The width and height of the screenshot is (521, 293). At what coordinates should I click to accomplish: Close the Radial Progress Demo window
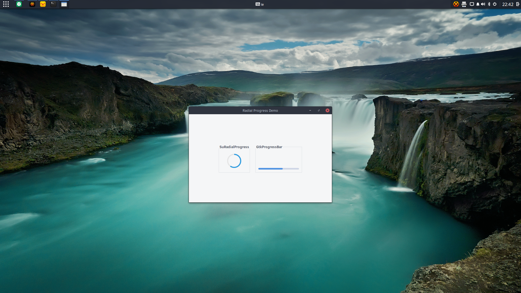(x=328, y=110)
